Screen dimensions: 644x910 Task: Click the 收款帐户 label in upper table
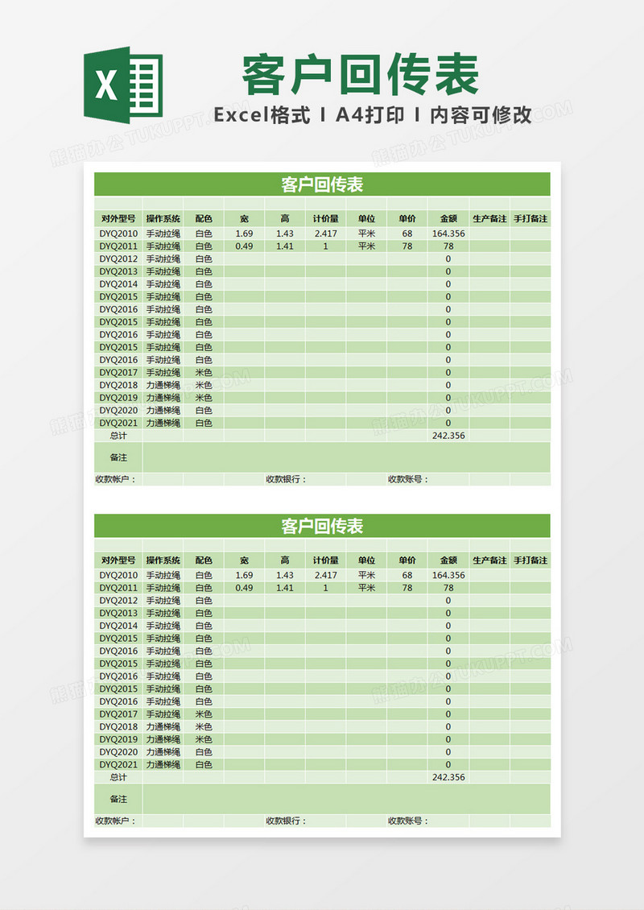click(116, 479)
